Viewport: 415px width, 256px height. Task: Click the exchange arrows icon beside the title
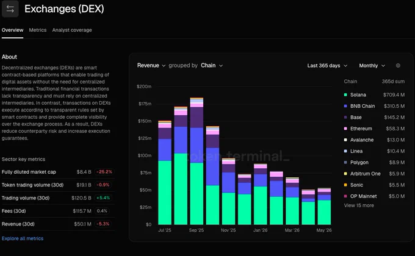point(10,9)
